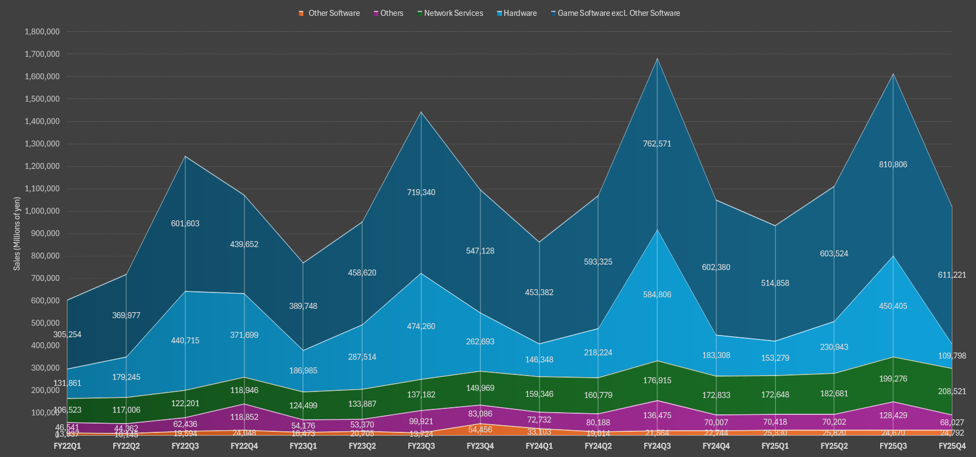
Task: Click the 719,340 data label
Action: 421,192
